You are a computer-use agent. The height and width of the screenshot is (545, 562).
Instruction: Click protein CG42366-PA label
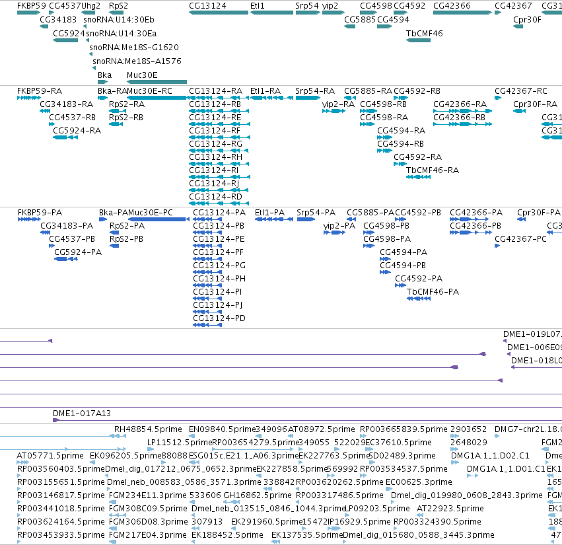(x=476, y=213)
